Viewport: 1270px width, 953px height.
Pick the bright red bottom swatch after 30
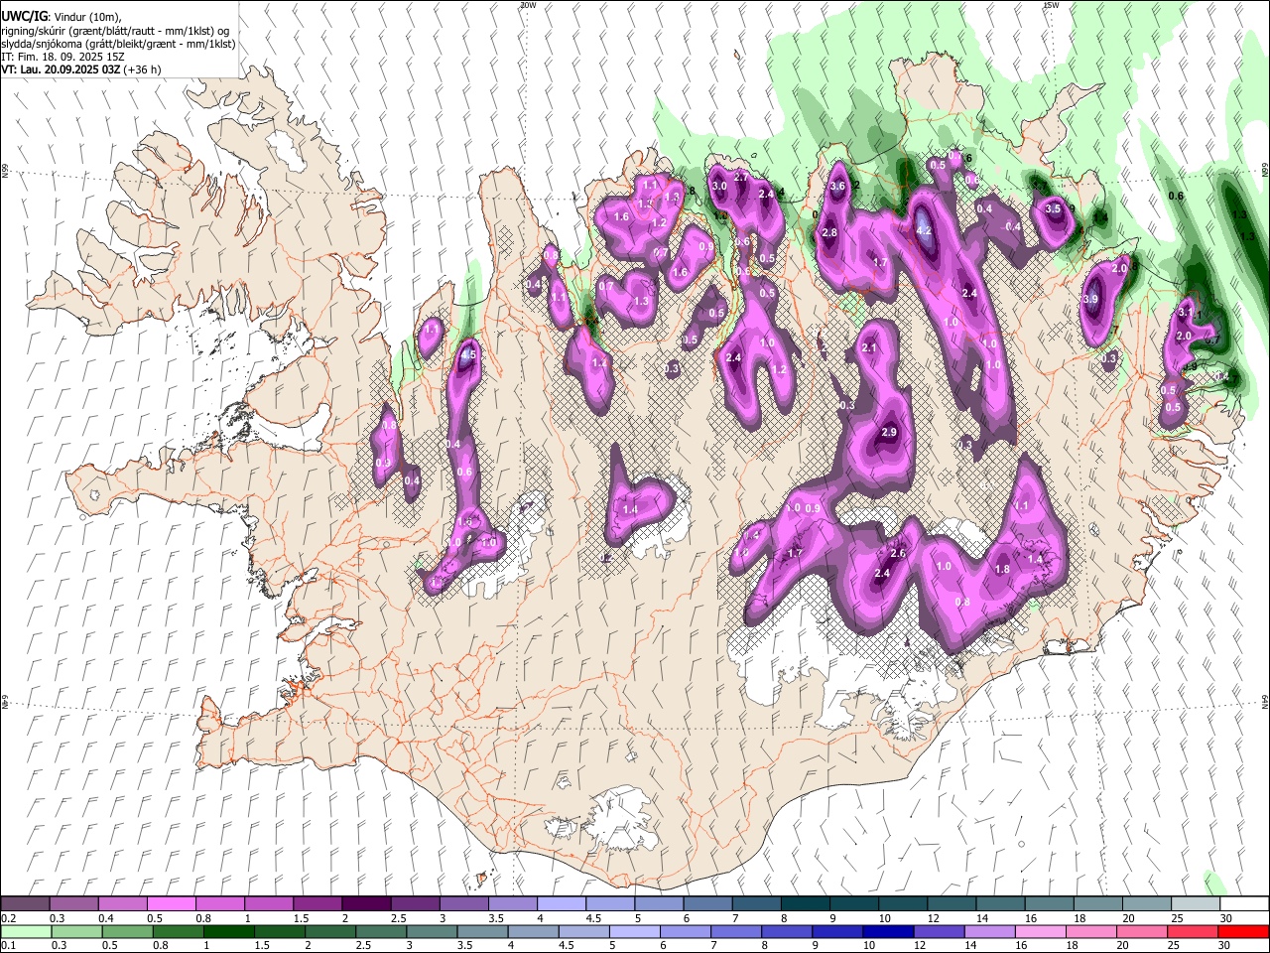1243,931
